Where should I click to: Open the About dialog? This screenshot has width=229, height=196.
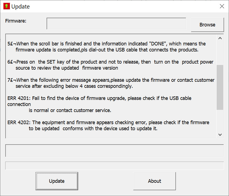[x=154, y=181]
